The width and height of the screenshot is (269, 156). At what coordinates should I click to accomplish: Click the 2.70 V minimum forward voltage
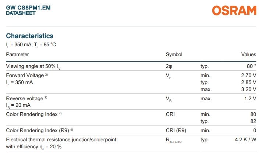point(248,75)
